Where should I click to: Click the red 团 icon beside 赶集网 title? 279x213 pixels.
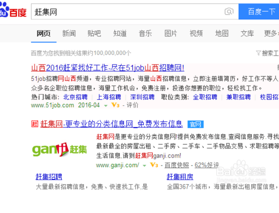click(x=35, y=124)
